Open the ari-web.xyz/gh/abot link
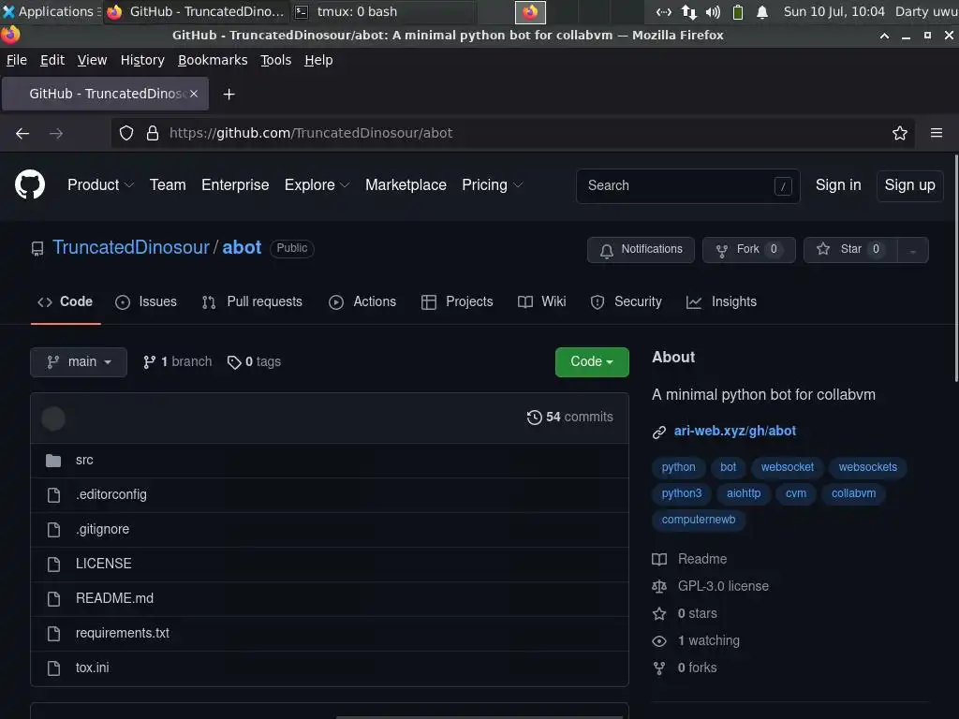The width and height of the screenshot is (959, 719). click(x=734, y=431)
